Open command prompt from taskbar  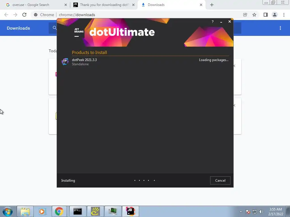(x=78, y=211)
